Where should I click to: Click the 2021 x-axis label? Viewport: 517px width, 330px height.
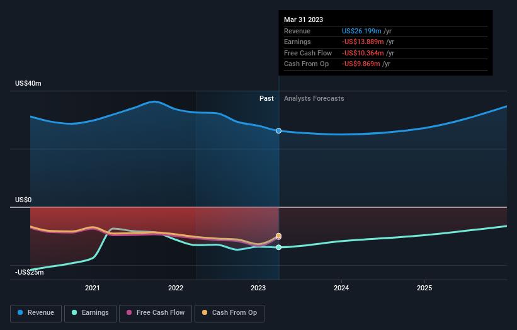point(93,288)
